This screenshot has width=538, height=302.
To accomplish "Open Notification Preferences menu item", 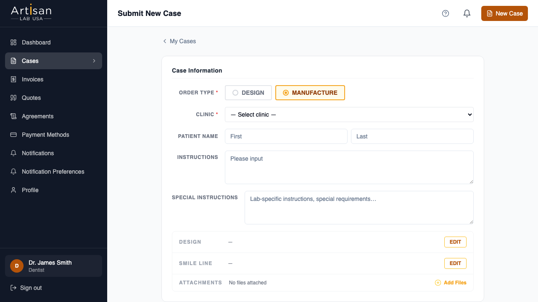I will tap(53, 172).
